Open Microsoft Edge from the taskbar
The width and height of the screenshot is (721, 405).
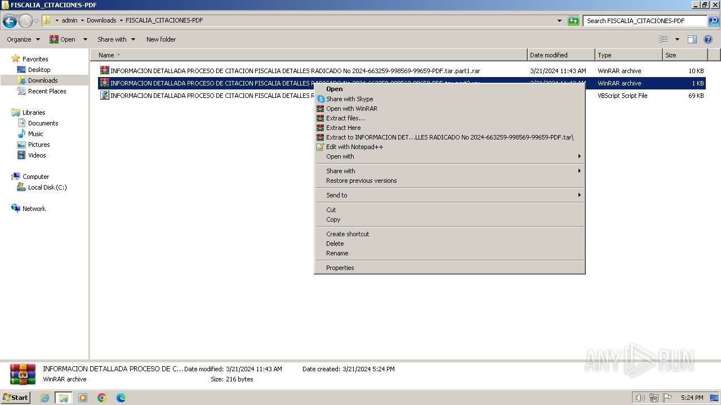pyautogui.click(x=121, y=398)
